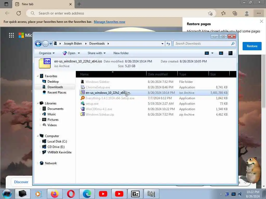Select Desktop under Favorites
The height and width of the screenshot is (199, 266).
(x=53, y=82)
